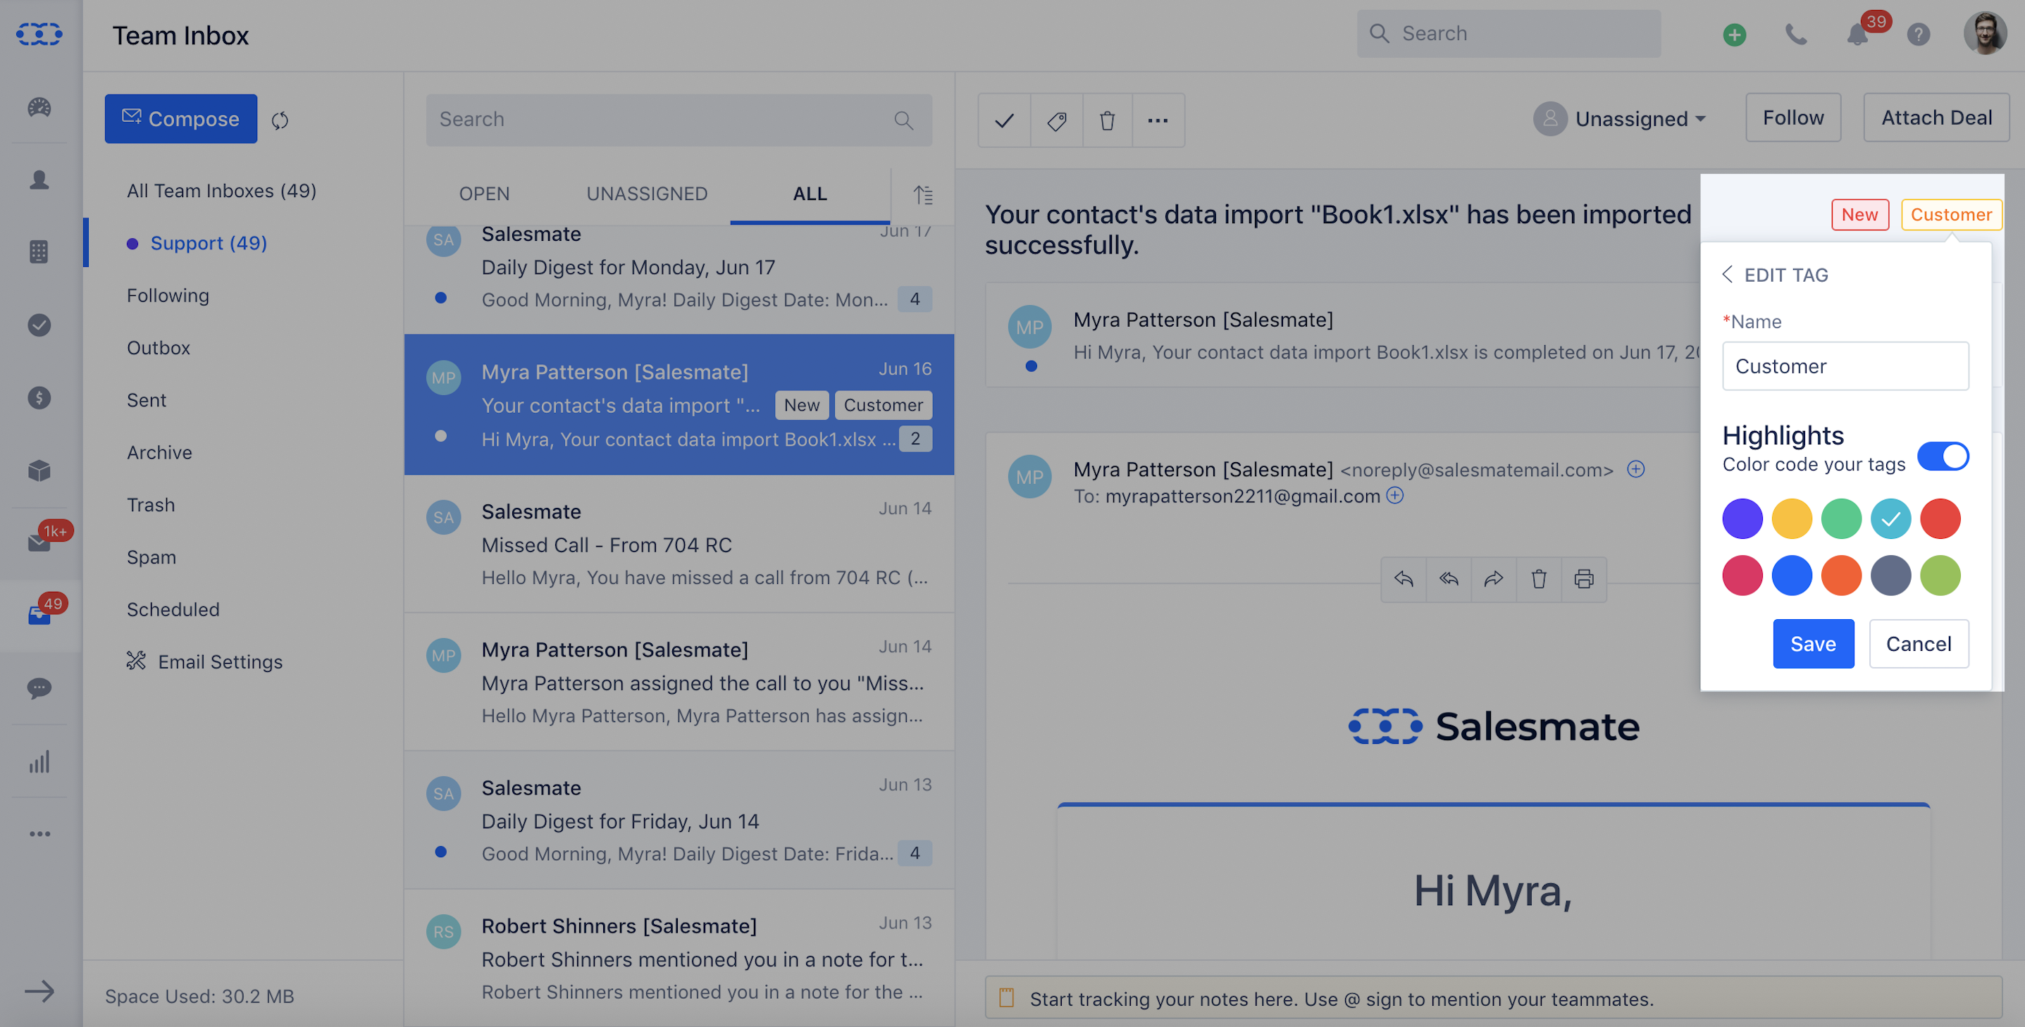Screen dimensions: 2025x1027
Task: Open the phone dialer icon in the header
Action: (x=1796, y=35)
